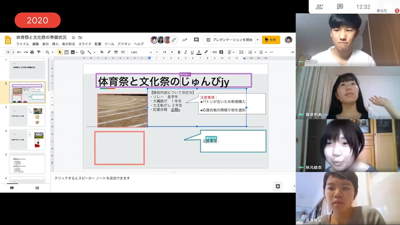Click the print icon
This screenshot has height=225, width=400.
click(x=32, y=52)
